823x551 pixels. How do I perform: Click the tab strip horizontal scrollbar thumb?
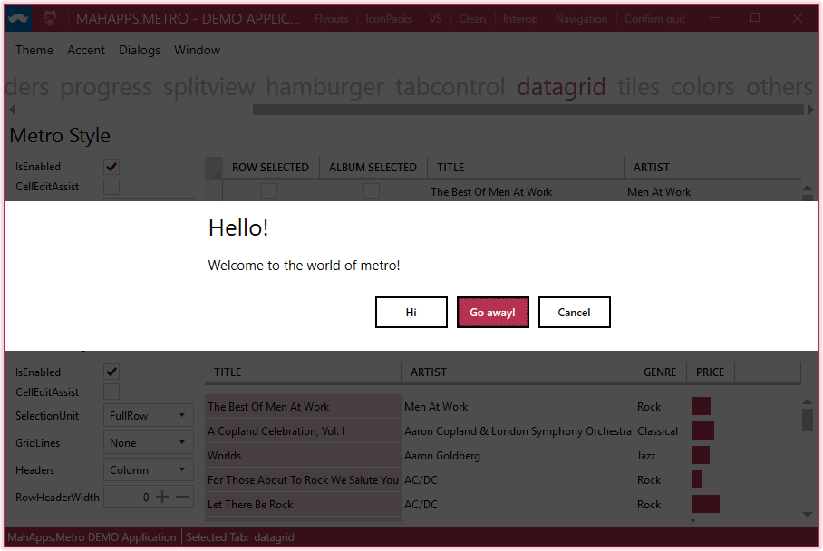[528, 110]
